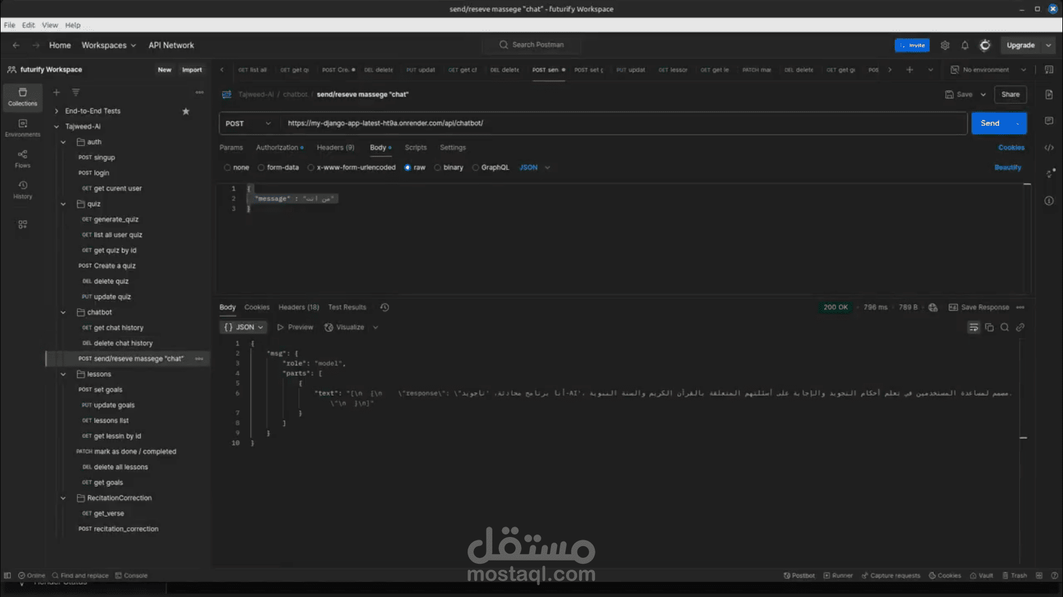
Task: Click the Share button
Action: 1011,95
